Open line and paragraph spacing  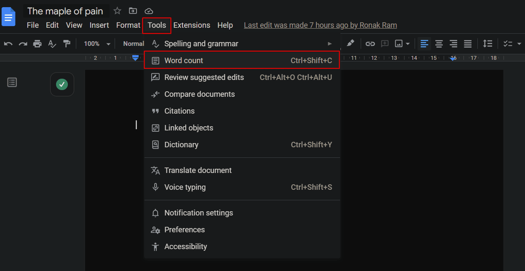pyautogui.click(x=487, y=44)
